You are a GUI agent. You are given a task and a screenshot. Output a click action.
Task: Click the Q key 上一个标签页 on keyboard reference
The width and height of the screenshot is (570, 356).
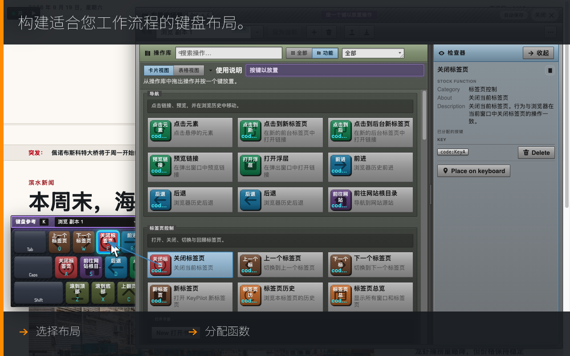59,242
